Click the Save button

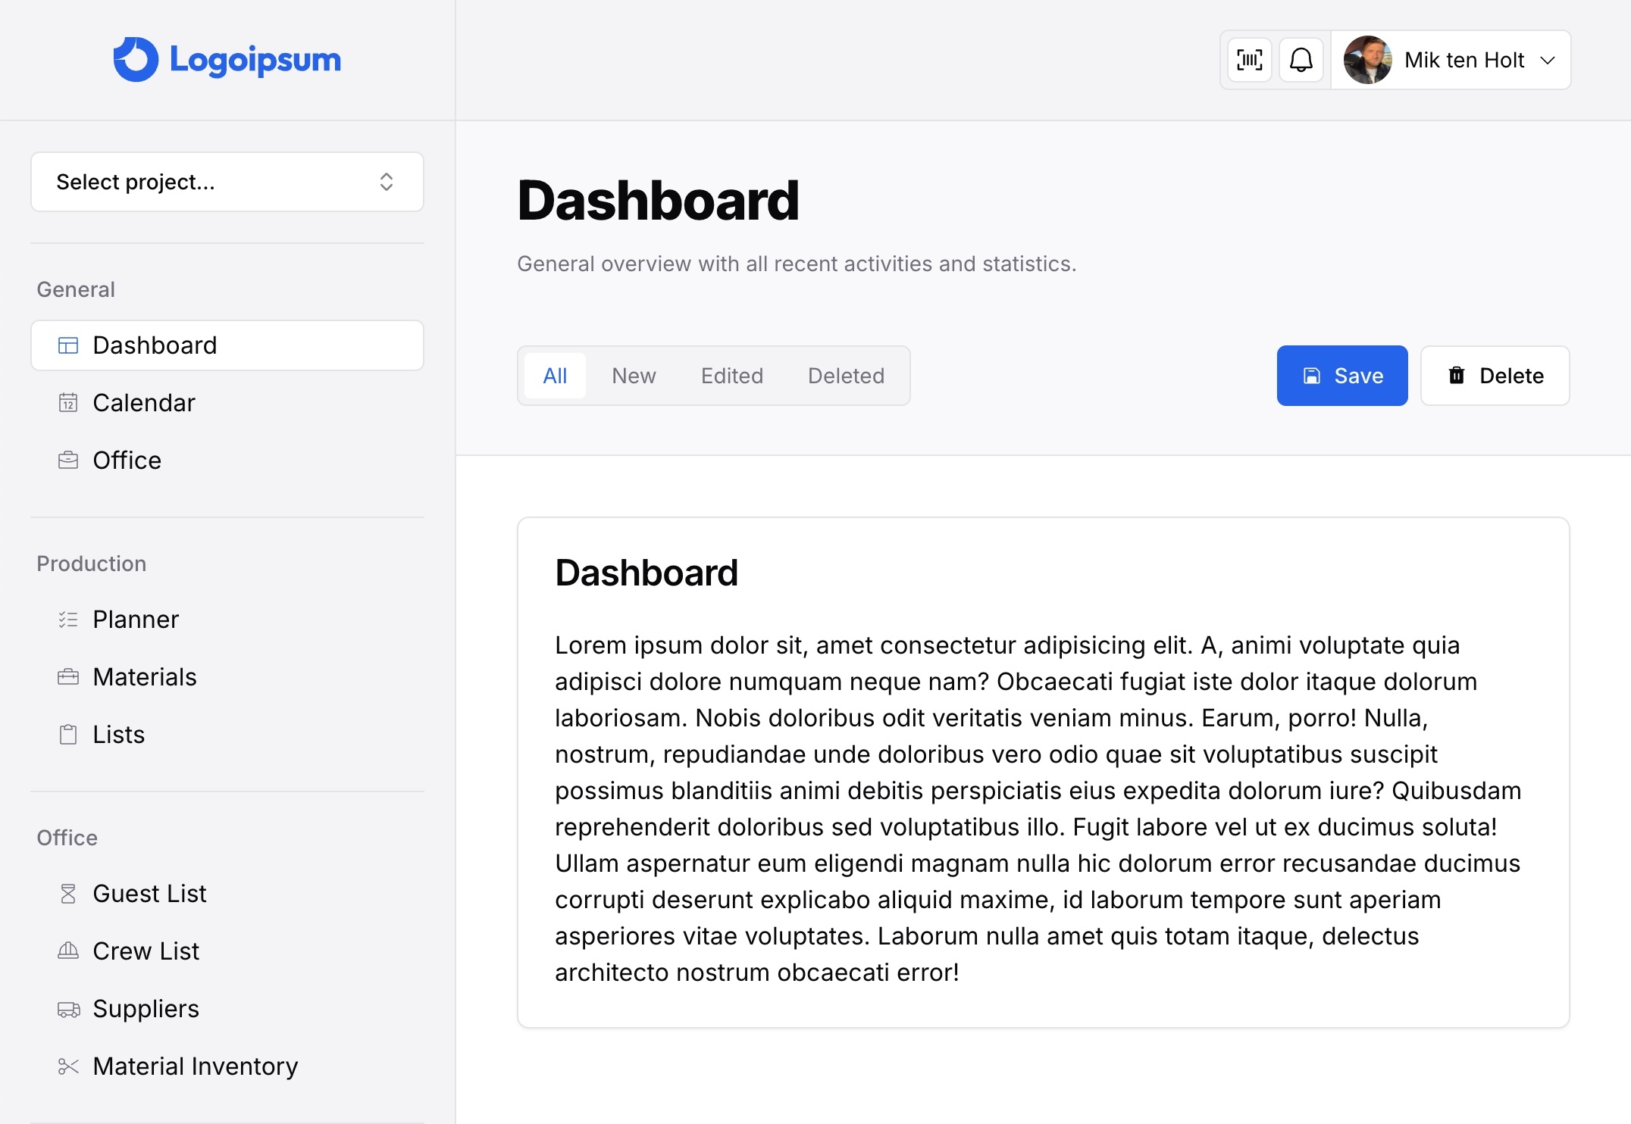1344,375
